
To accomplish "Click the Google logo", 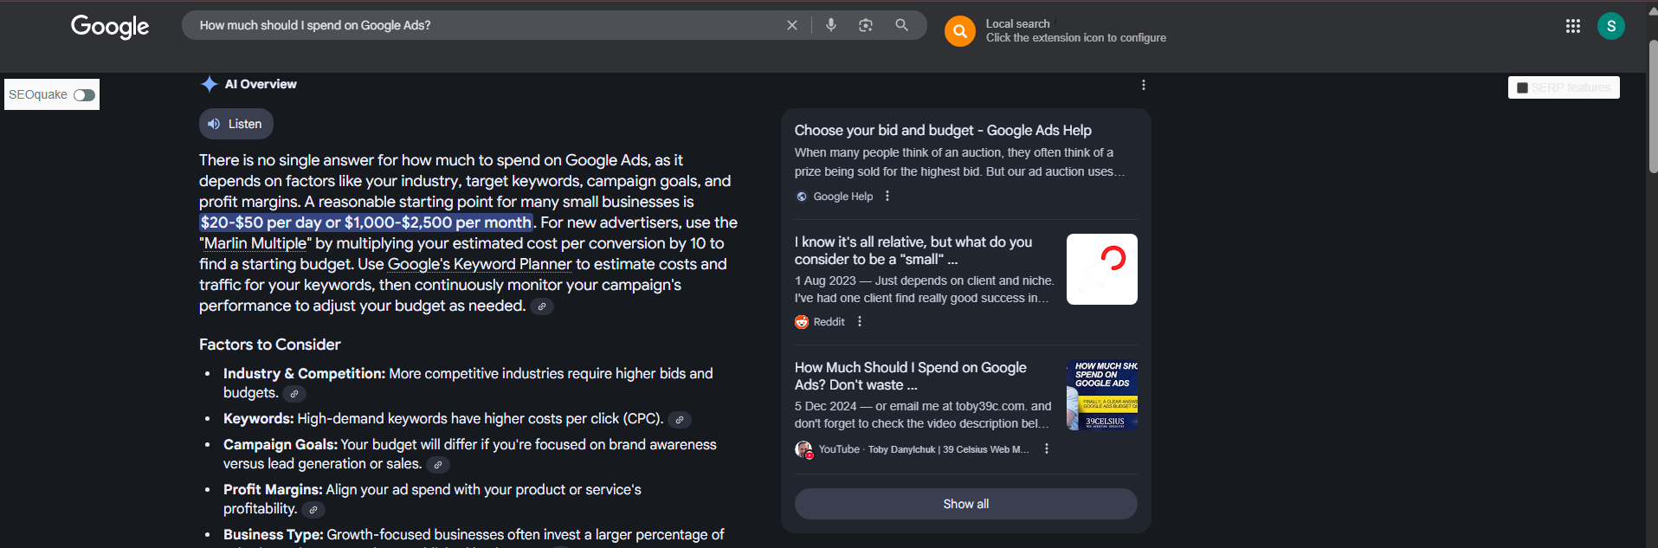I will click(110, 27).
